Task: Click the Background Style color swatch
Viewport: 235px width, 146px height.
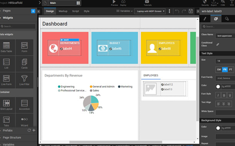Action: click(x=218, y=128)
